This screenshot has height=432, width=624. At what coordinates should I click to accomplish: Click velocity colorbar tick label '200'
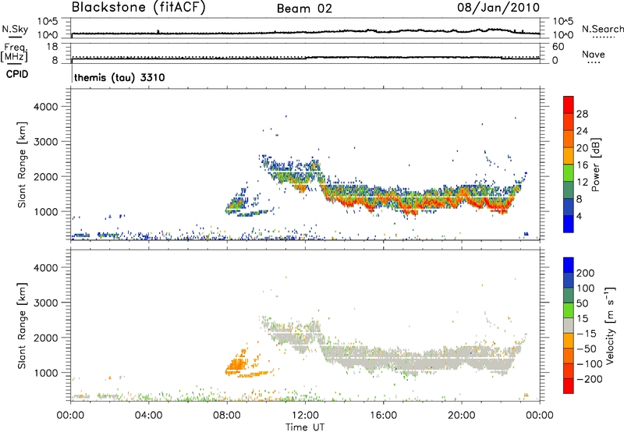[x=586, y=273]
